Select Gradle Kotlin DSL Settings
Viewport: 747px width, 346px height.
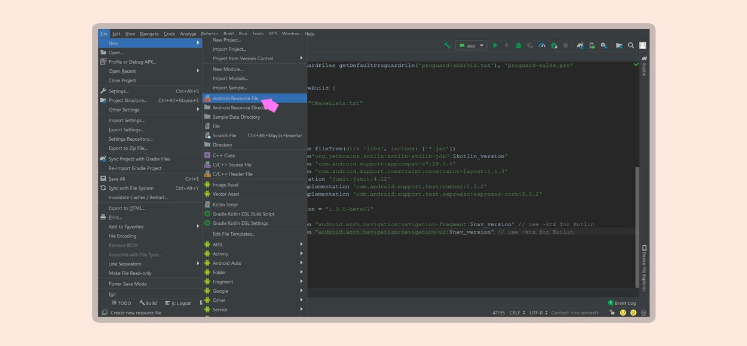coord(255,223)
